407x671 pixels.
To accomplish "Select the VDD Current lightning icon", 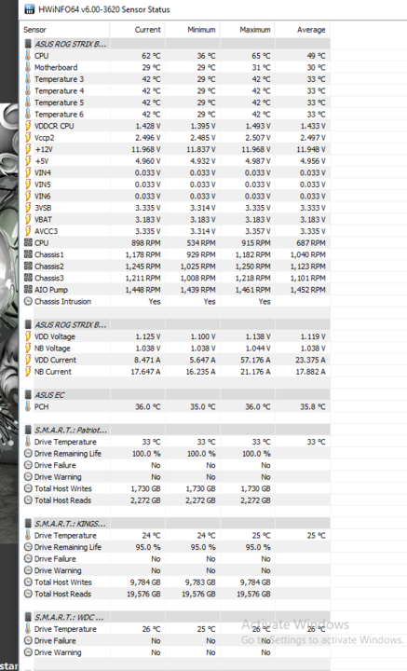I will pyautogui.click(x=28, y=360).
